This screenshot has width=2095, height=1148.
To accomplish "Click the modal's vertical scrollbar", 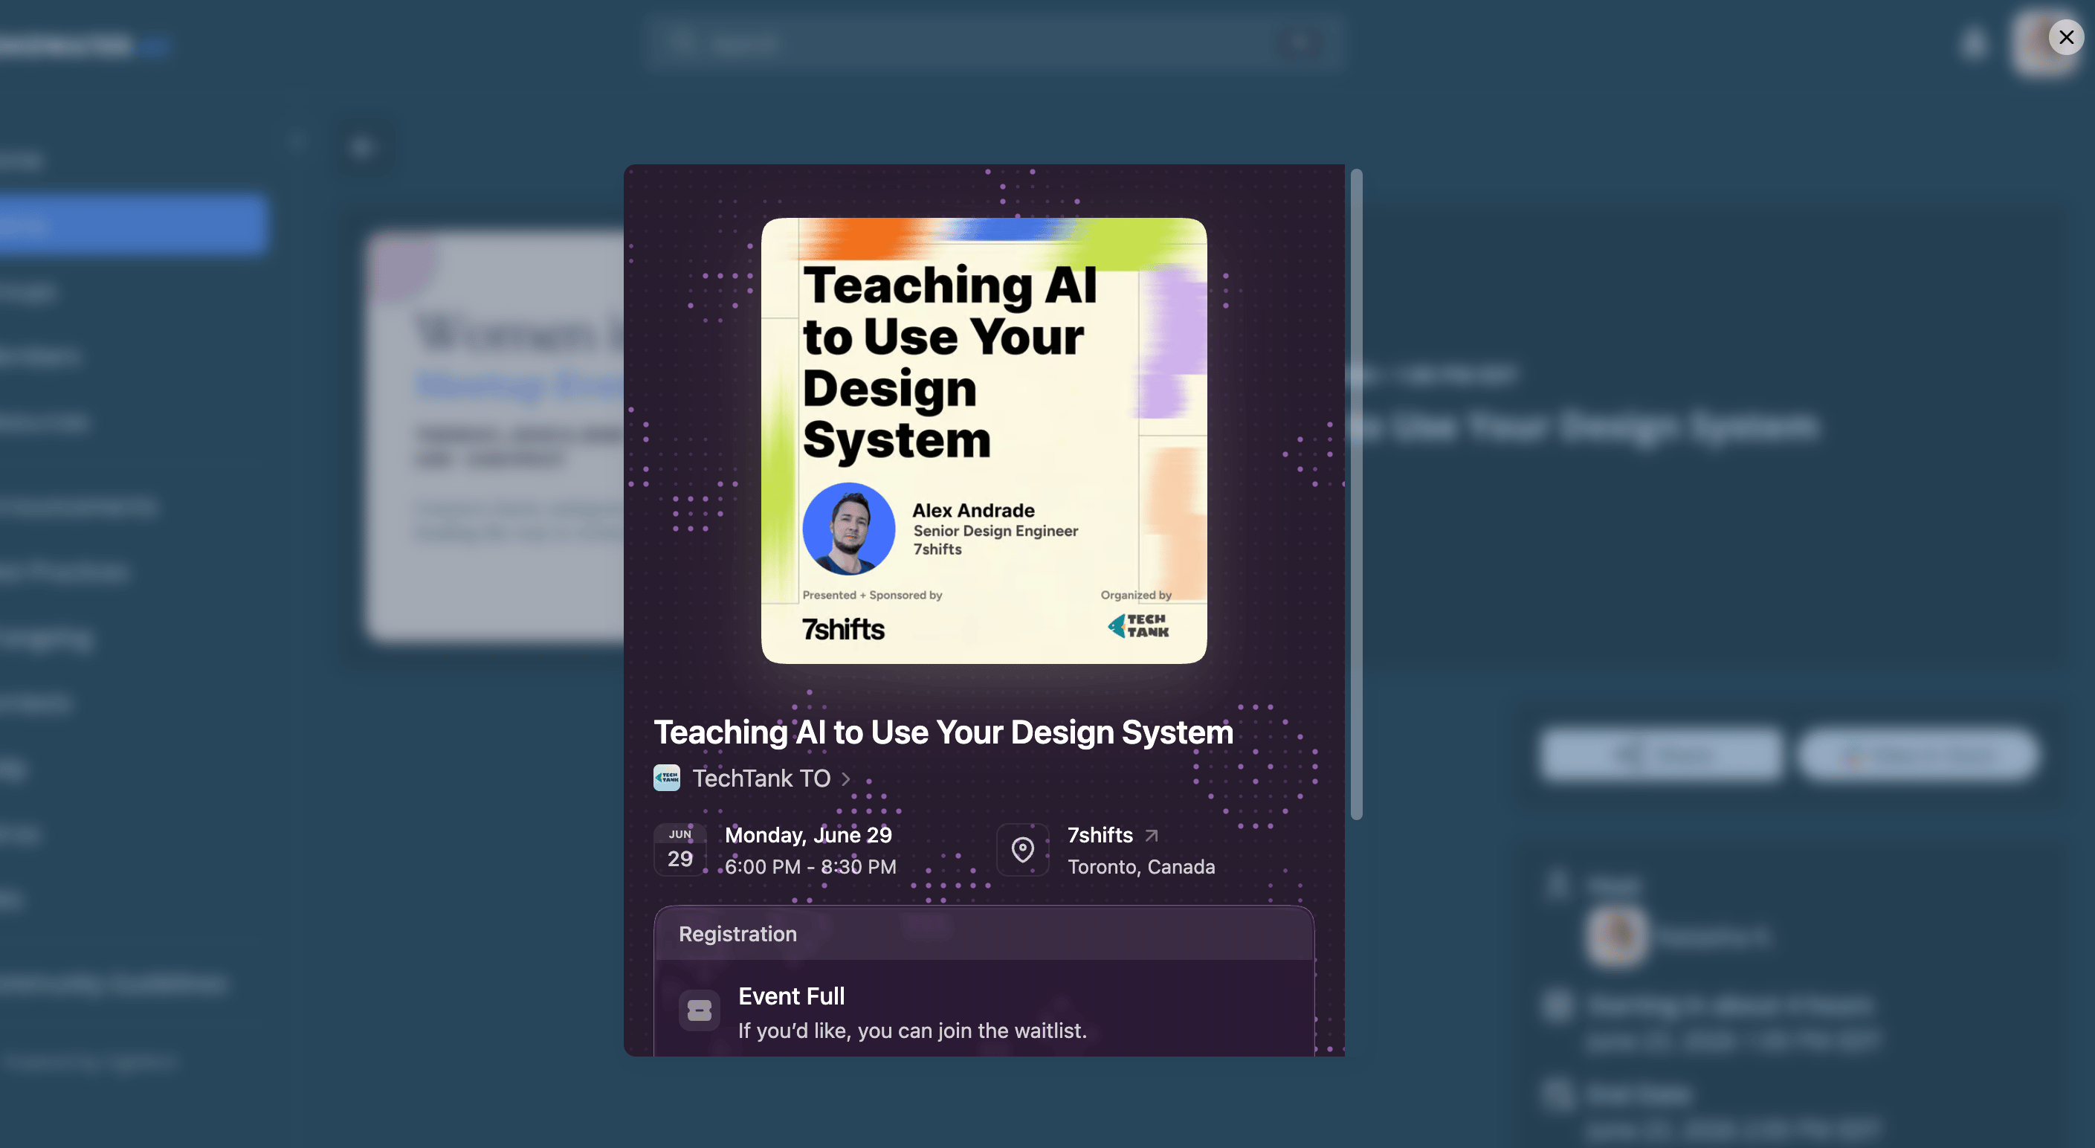I will click(1356, 494).
